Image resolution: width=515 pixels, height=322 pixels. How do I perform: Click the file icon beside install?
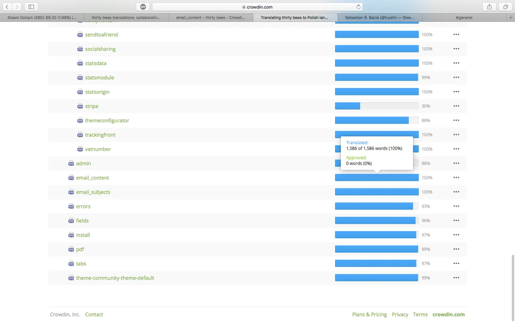tap(71, 235)
